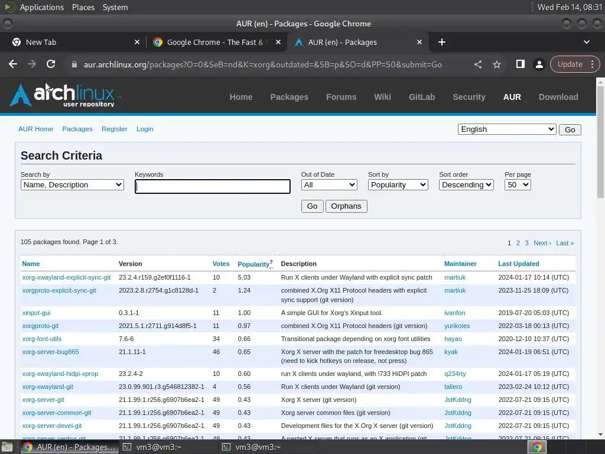
Task: Open the System menu
Action: click(115, 7)
